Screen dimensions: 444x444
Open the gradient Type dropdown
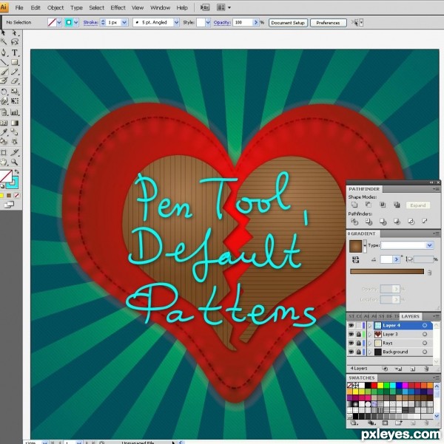(429, 245)
